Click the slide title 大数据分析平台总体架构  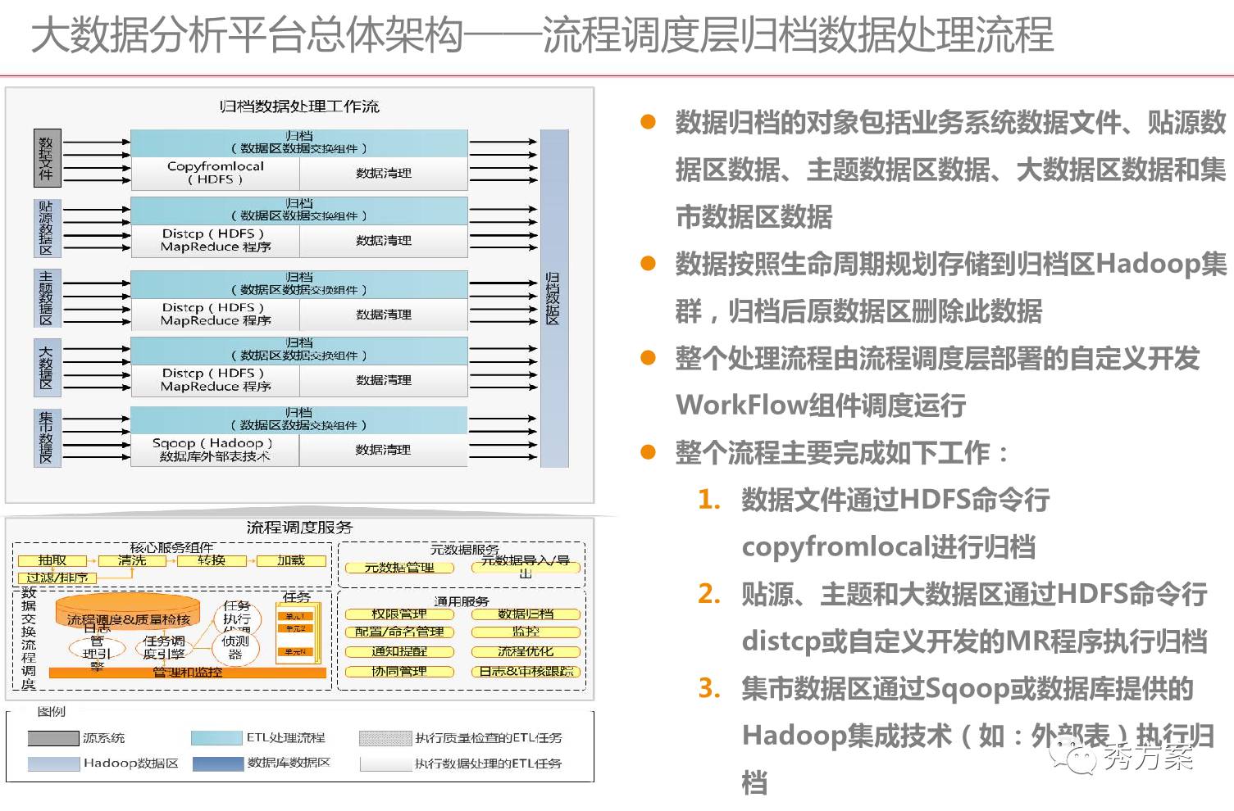click(247, 34)
